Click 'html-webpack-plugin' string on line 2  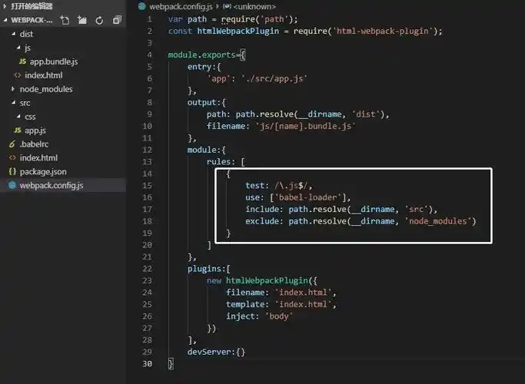point(382,31)
